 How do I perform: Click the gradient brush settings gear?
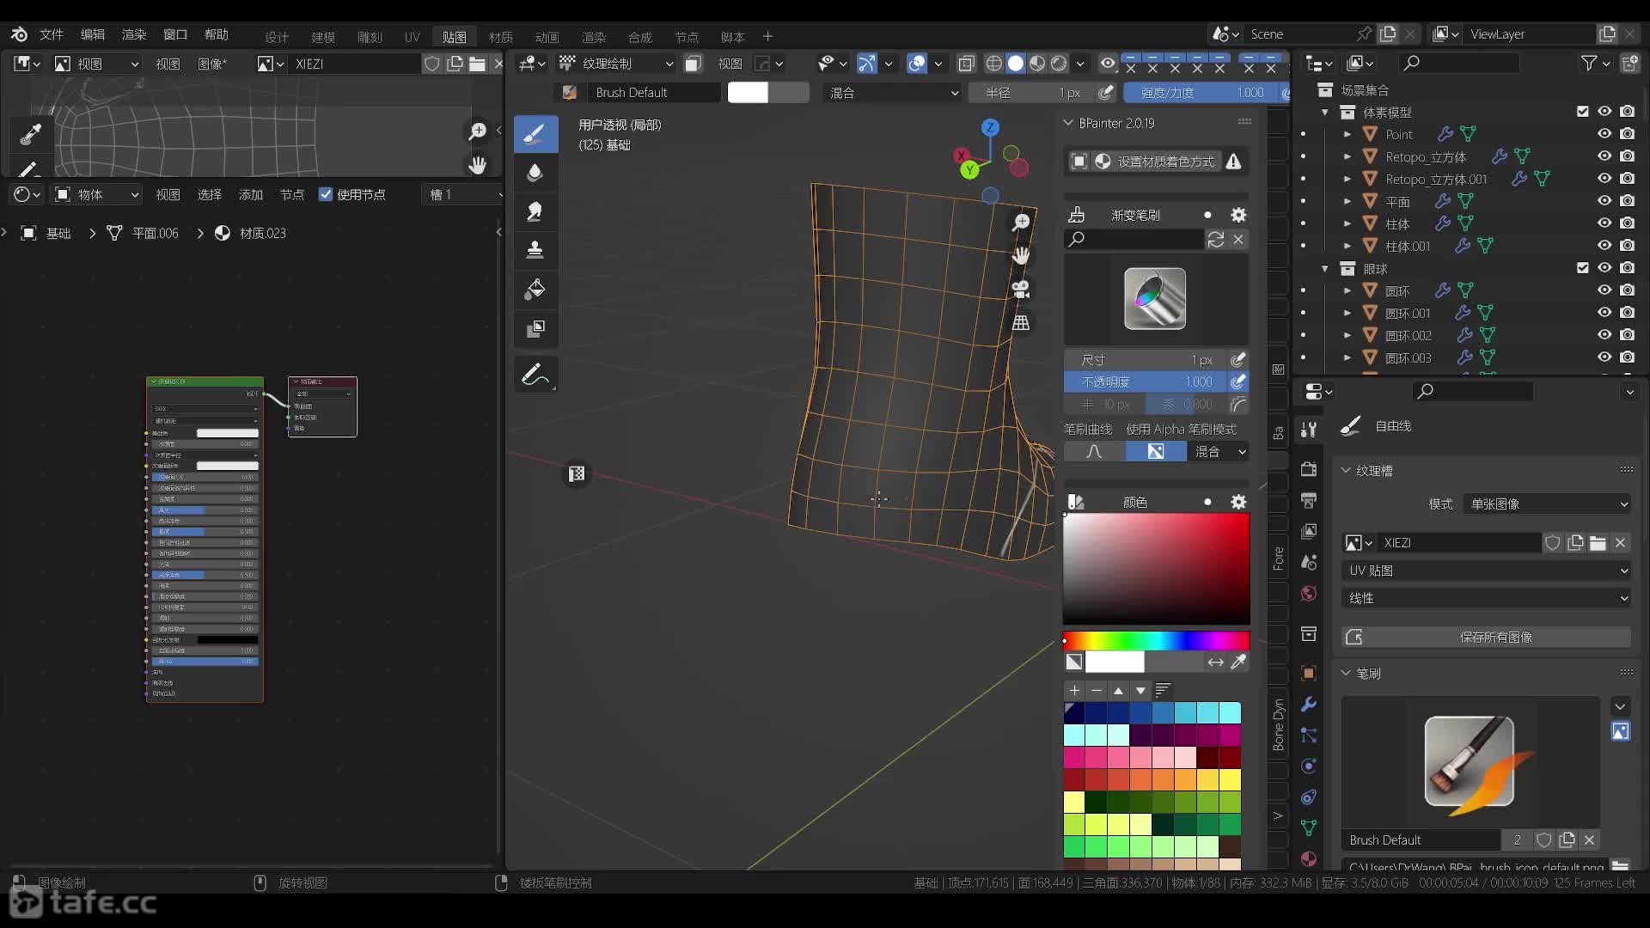click(1238, 215)
